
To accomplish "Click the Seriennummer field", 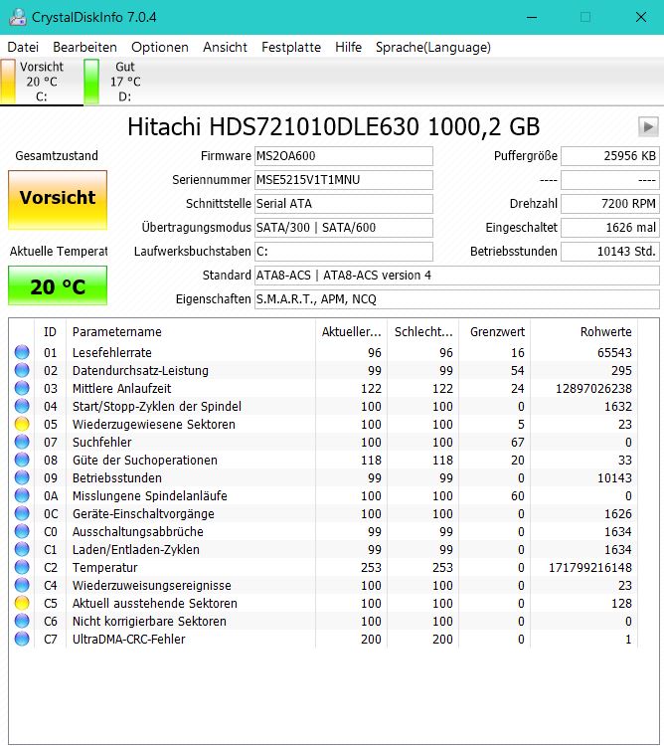I will coord(344,180).
